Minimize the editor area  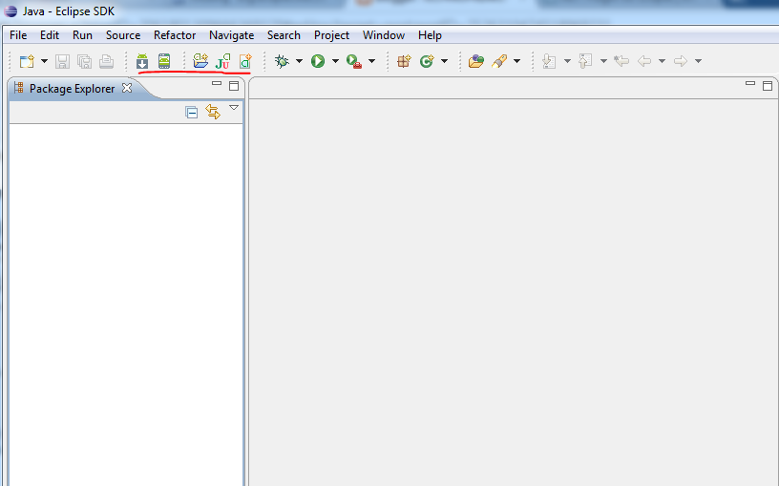(x=750, y=84)
